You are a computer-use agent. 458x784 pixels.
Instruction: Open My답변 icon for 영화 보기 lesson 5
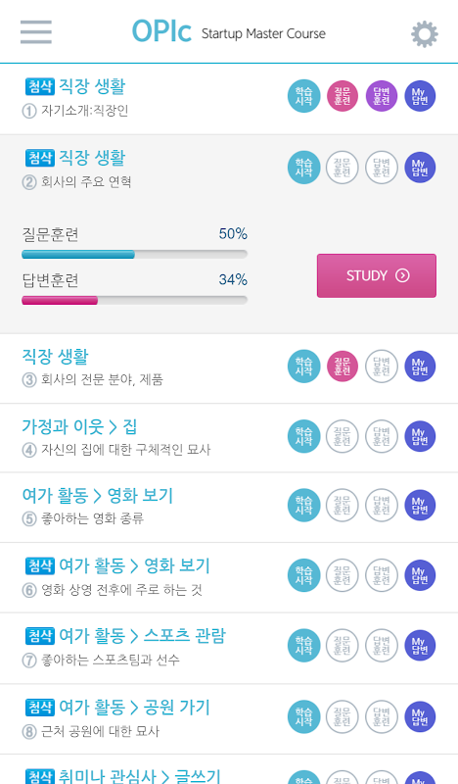click(x=420, y=506)
